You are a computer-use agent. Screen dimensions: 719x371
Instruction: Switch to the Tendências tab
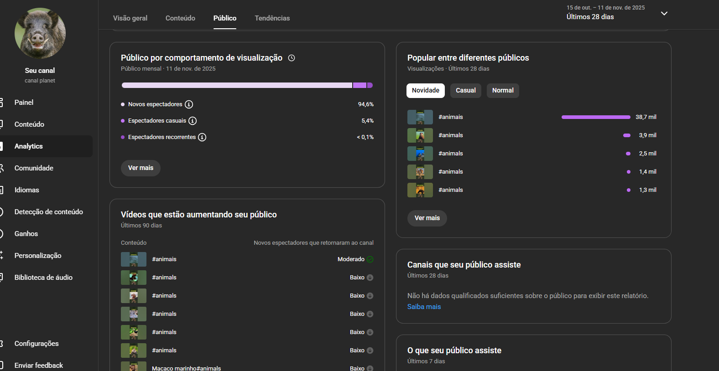tap(272, 18)
